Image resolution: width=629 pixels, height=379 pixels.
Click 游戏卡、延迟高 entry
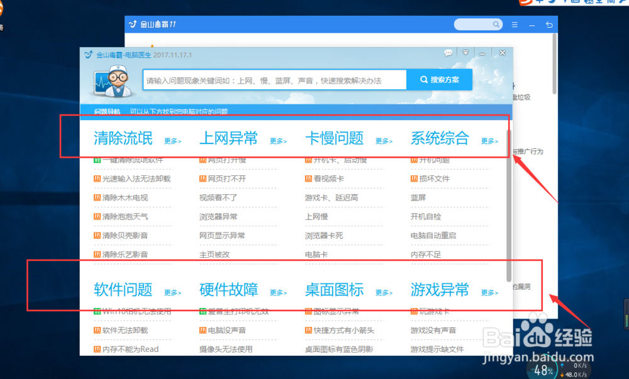click(x=331, y=197)
